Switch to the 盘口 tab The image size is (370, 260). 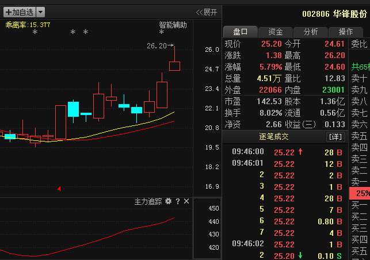coord(240,32)
